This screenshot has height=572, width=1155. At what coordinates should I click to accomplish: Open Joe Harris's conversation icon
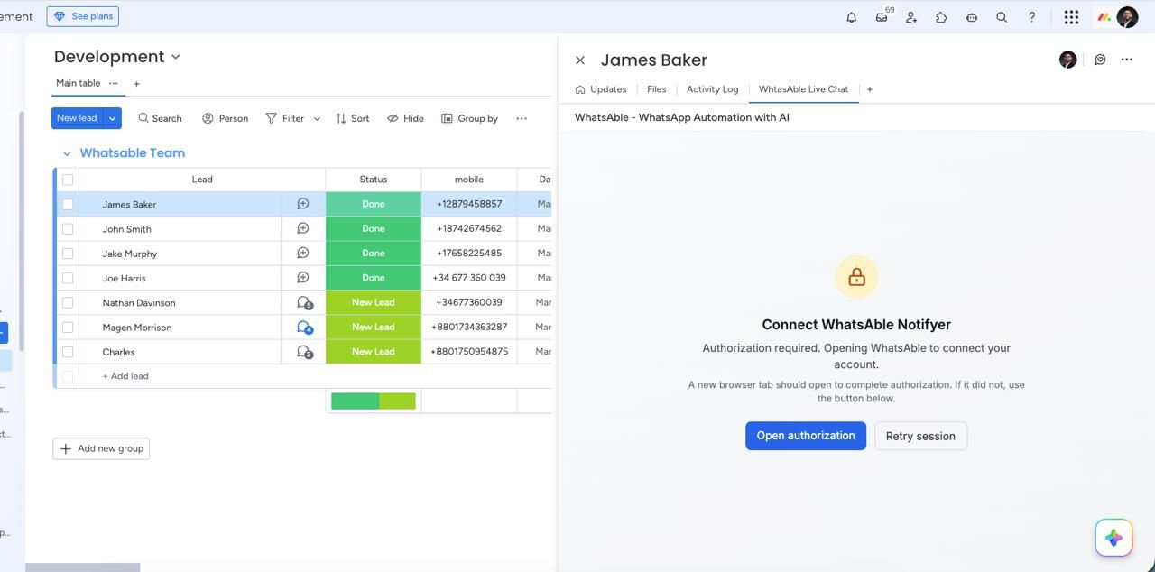click(x=303, y=278)
